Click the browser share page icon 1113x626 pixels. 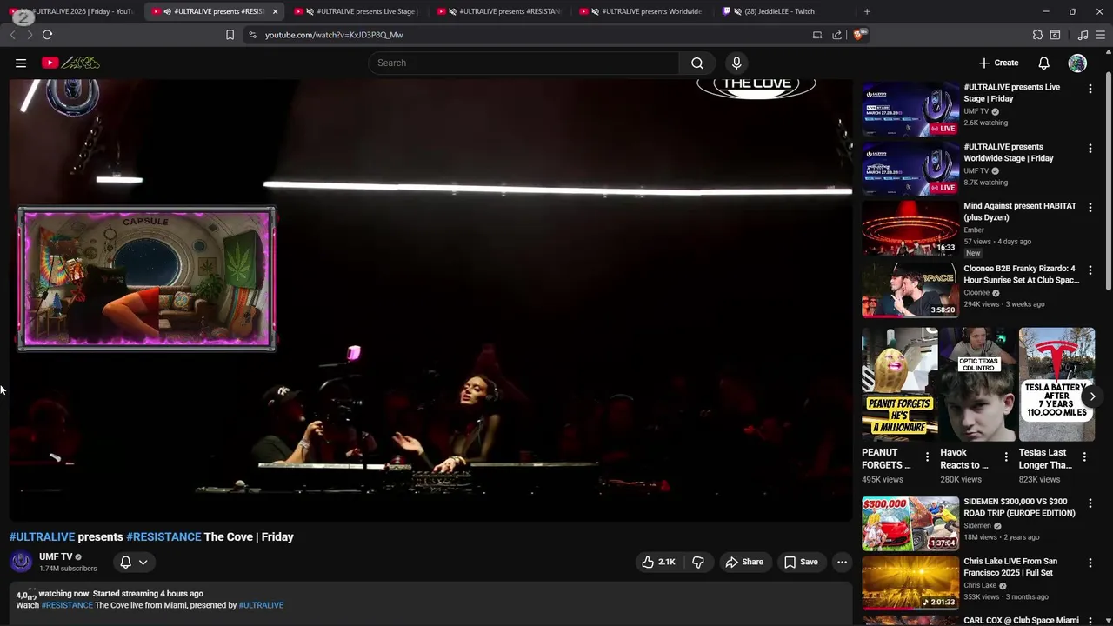pyautogui.click(x=836, y=35)
